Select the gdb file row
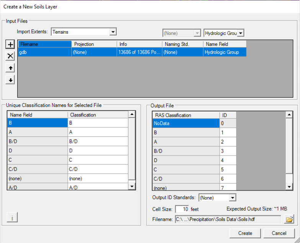This screenshot has width=300, height=243. 44,52
